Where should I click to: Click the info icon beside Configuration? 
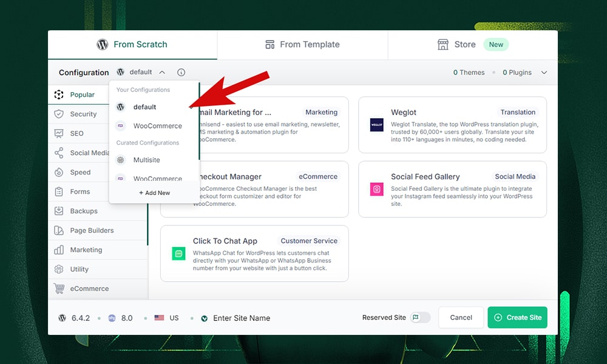tap(181, 73)
